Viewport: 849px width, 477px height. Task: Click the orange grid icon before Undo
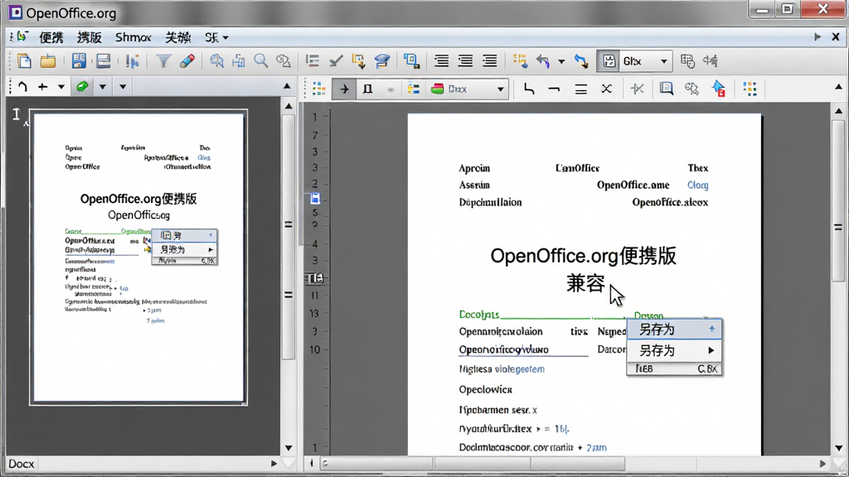[x=520, y=61]
